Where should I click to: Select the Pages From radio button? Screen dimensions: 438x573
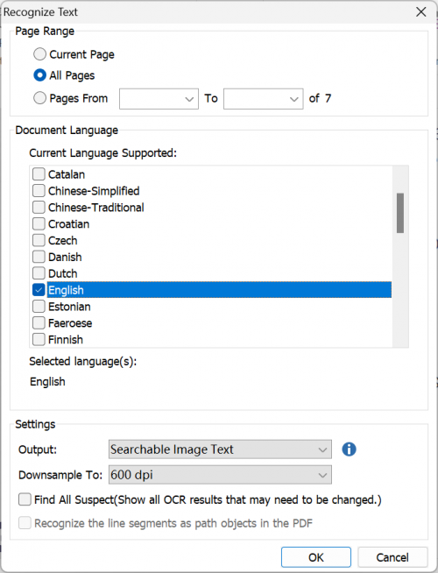(39, 98)
